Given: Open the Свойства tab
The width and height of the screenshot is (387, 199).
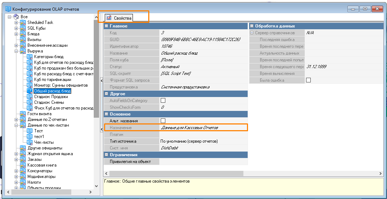Looking at the screenshot, I should tap(119, 18).
